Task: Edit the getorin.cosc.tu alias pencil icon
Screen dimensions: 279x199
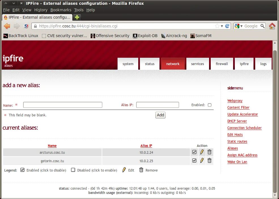Action: coord(202,161)
